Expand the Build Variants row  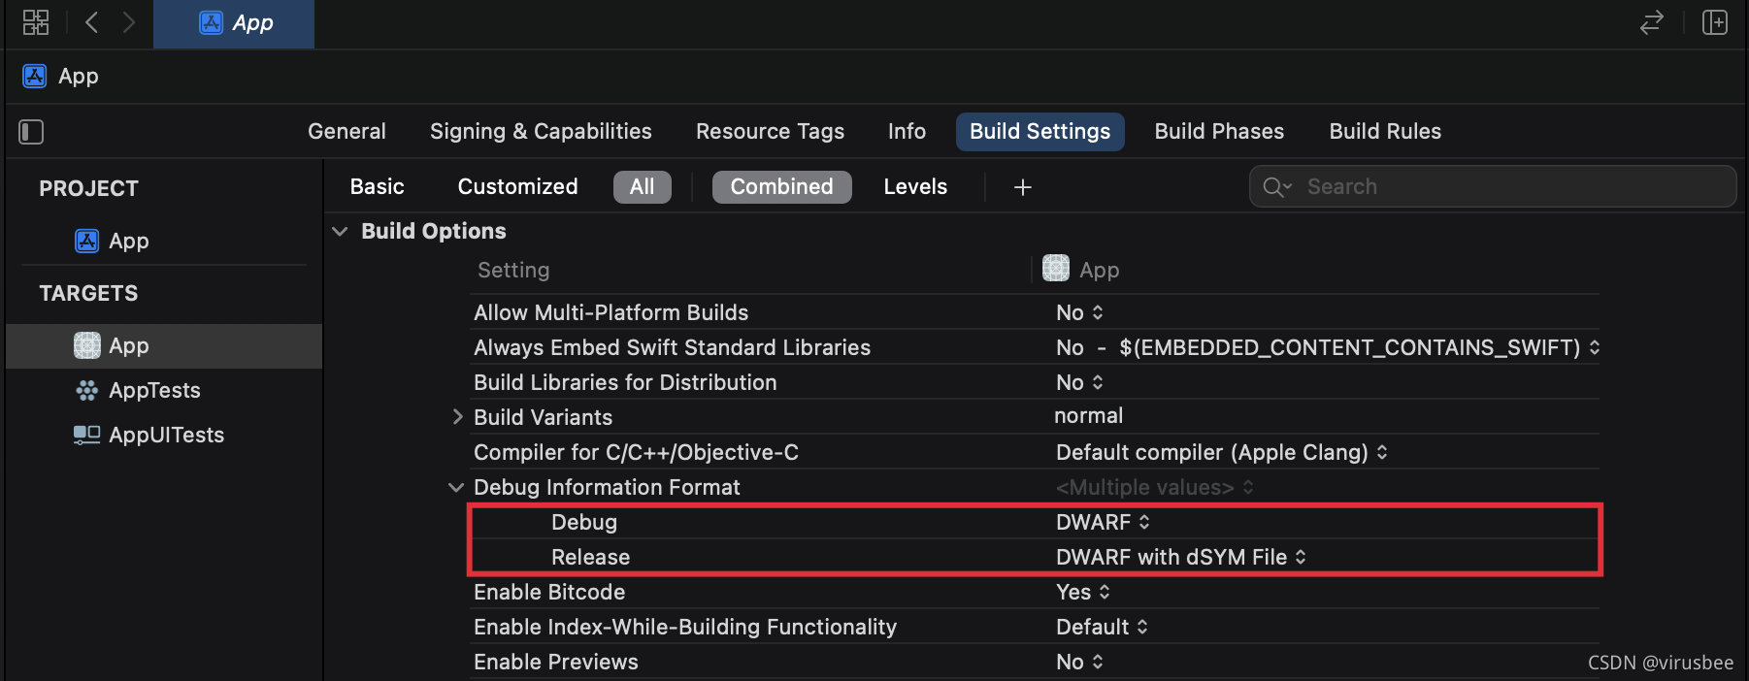[457, 417]
